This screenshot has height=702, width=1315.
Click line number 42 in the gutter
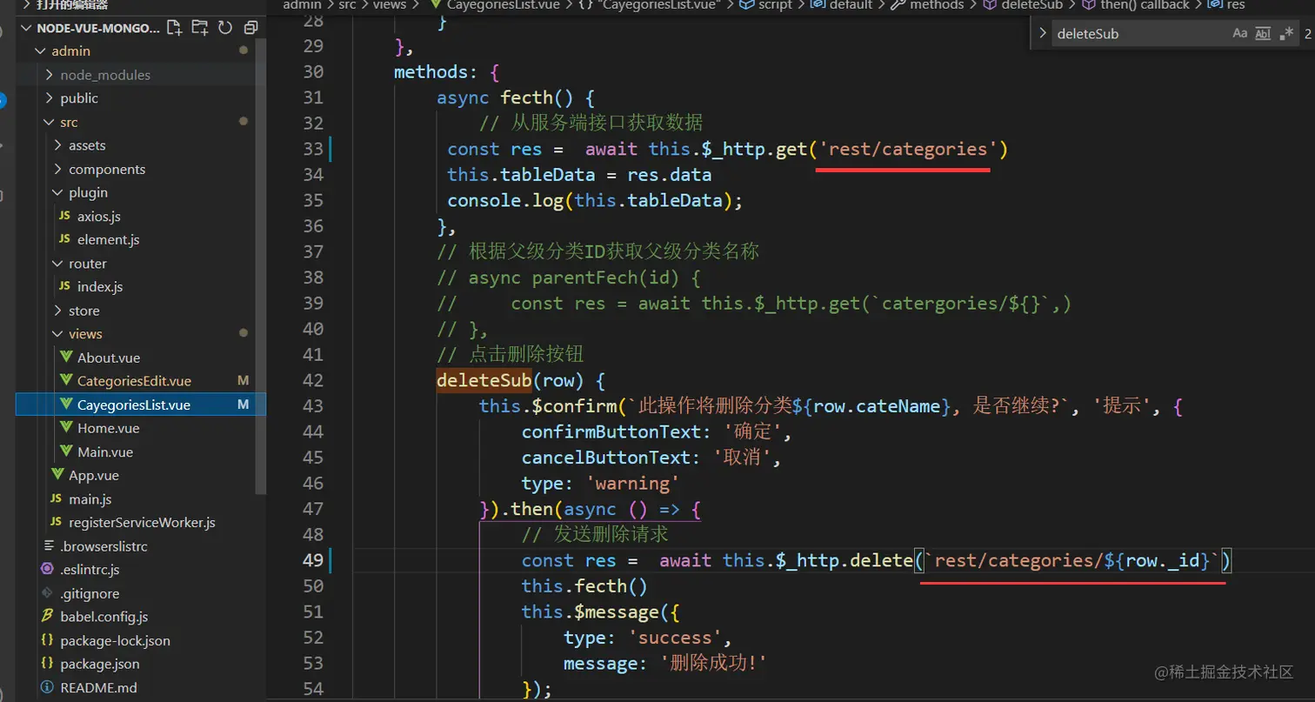[x=312, y=380]
